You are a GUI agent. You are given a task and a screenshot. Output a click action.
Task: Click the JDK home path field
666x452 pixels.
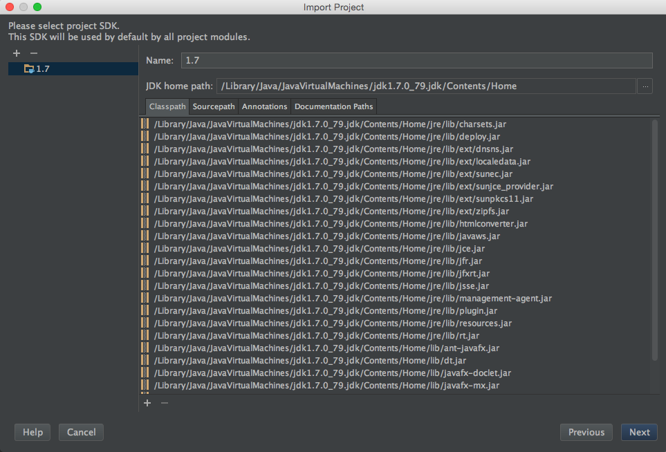tap(425, 86)
